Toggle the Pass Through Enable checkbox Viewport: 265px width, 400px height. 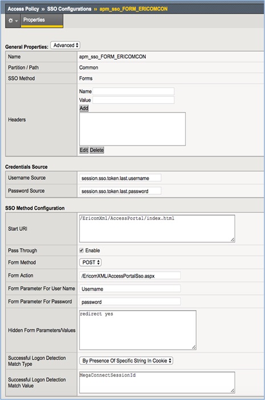tap(81, 251)
